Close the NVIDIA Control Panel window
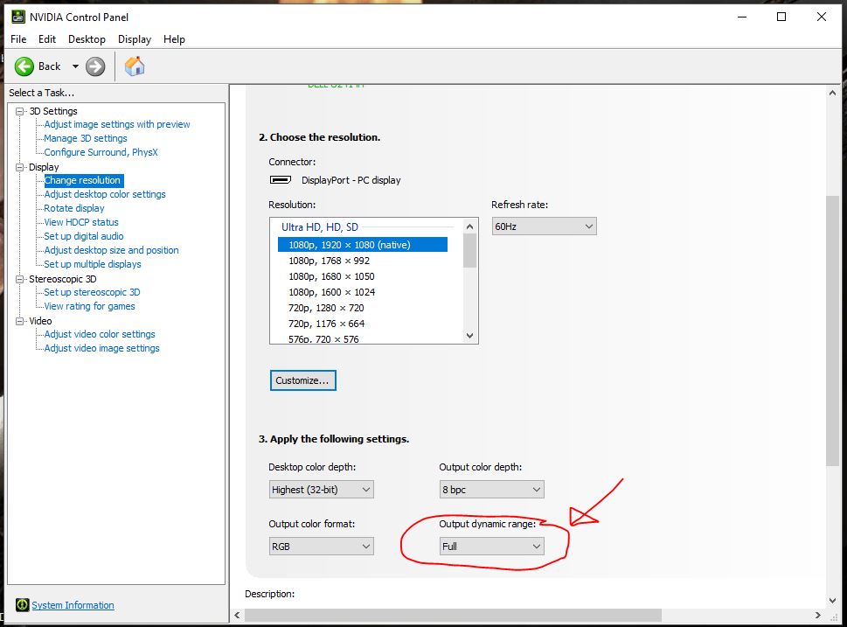This screenshot has width=847, height=627. [821, 17]
